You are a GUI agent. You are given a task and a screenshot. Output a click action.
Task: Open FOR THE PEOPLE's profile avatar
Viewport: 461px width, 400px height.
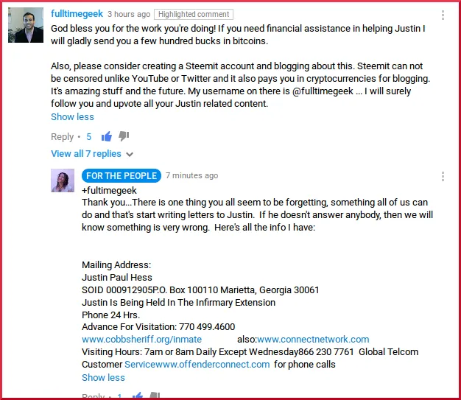(x=63, y=180)
